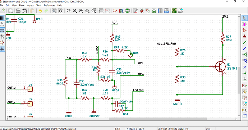The image size is (248, 130).
Task: Select the place global label tool
Action: pyautogui.click(x=244, y=85)
